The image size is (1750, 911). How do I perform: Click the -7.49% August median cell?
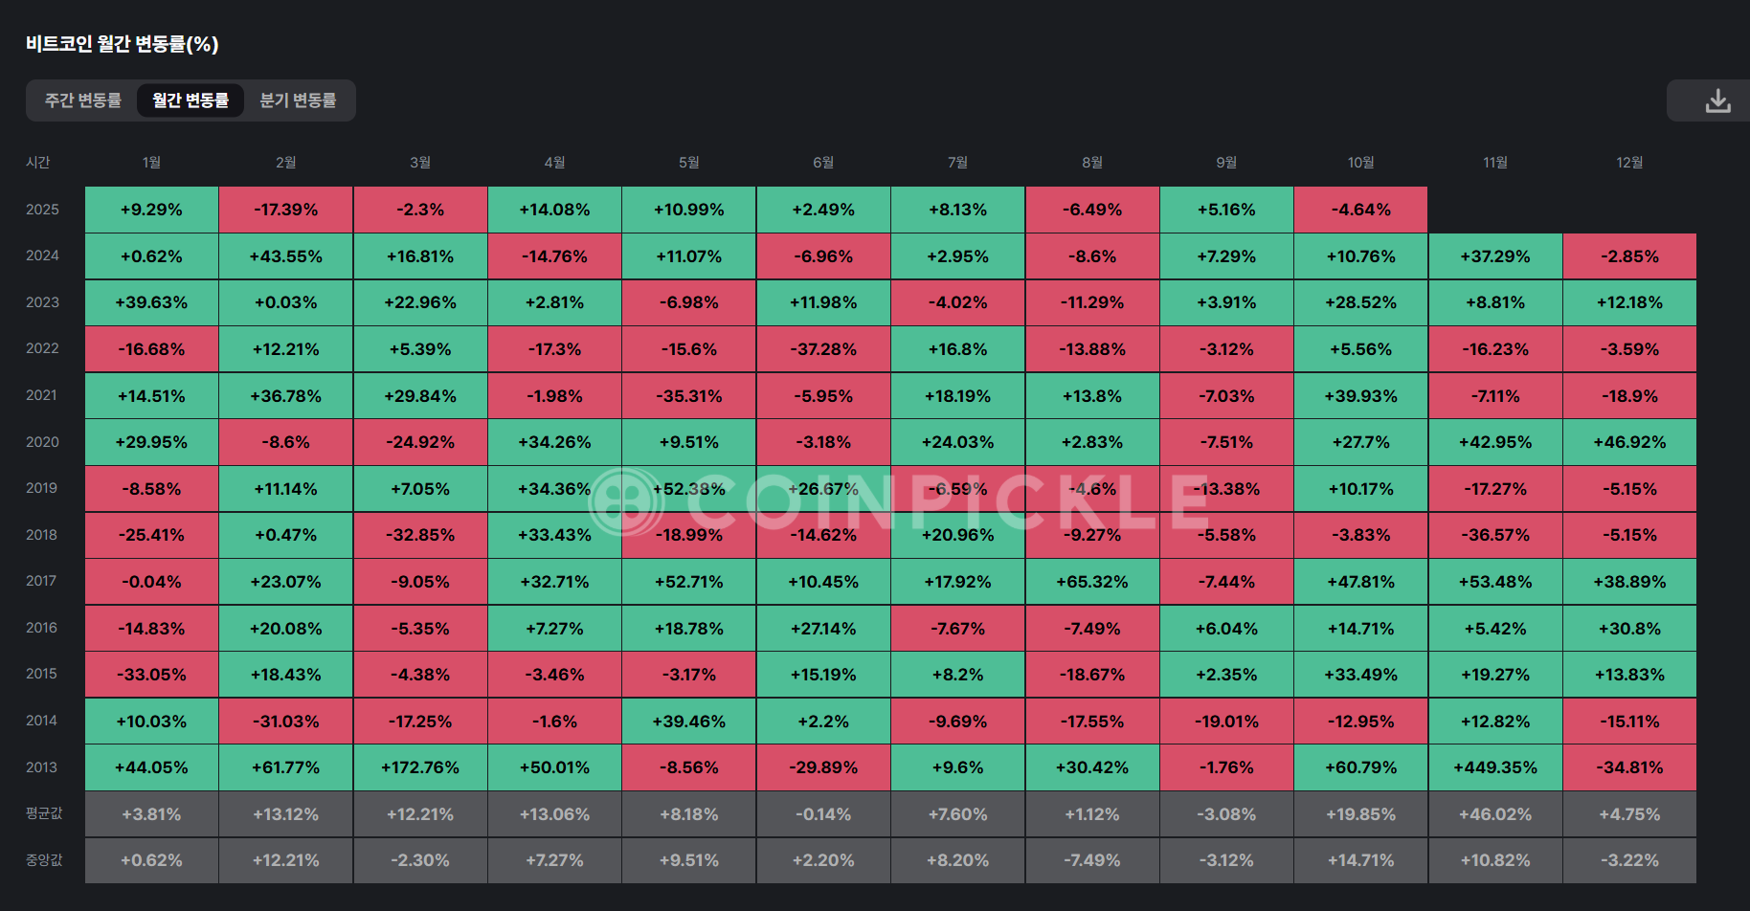coord(1092,860)
